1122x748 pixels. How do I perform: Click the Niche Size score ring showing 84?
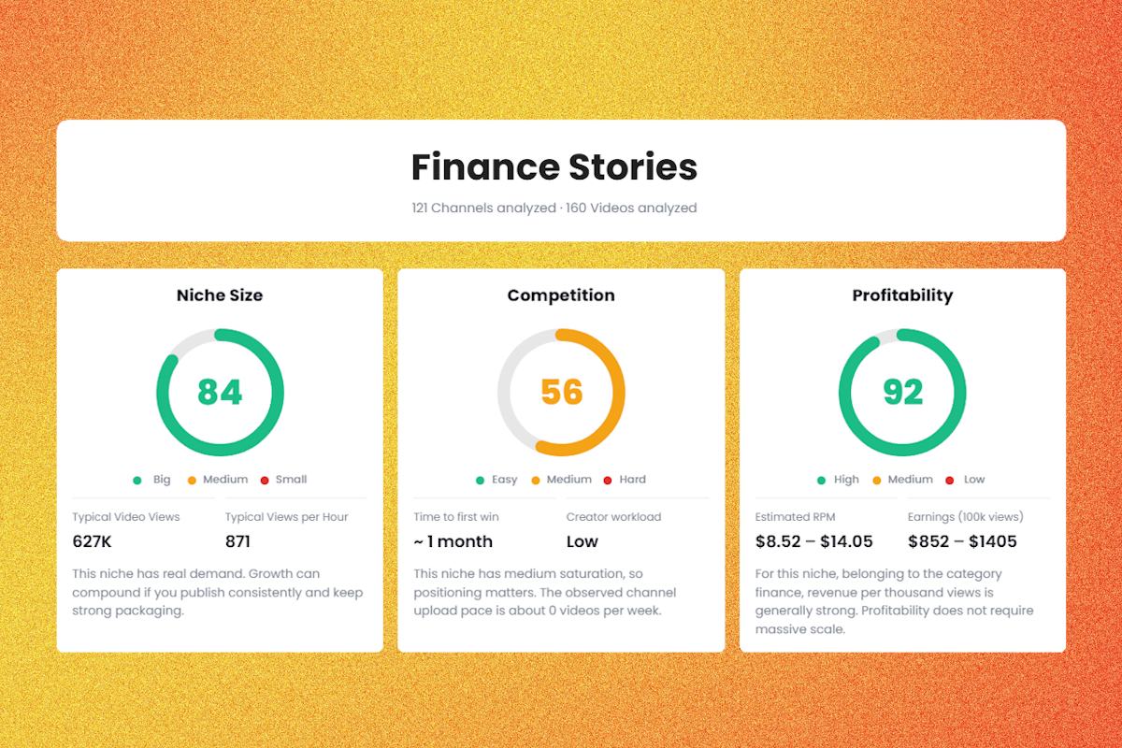coord(220,392)
